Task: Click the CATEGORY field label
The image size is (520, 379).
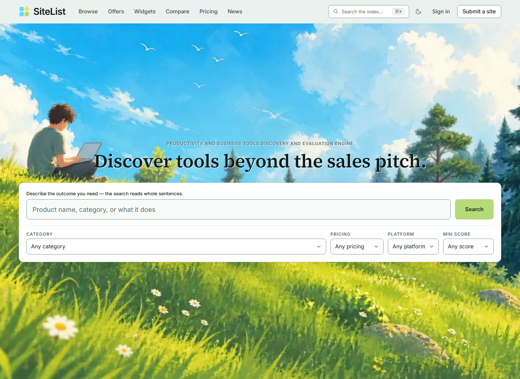Action: [39, 234]
